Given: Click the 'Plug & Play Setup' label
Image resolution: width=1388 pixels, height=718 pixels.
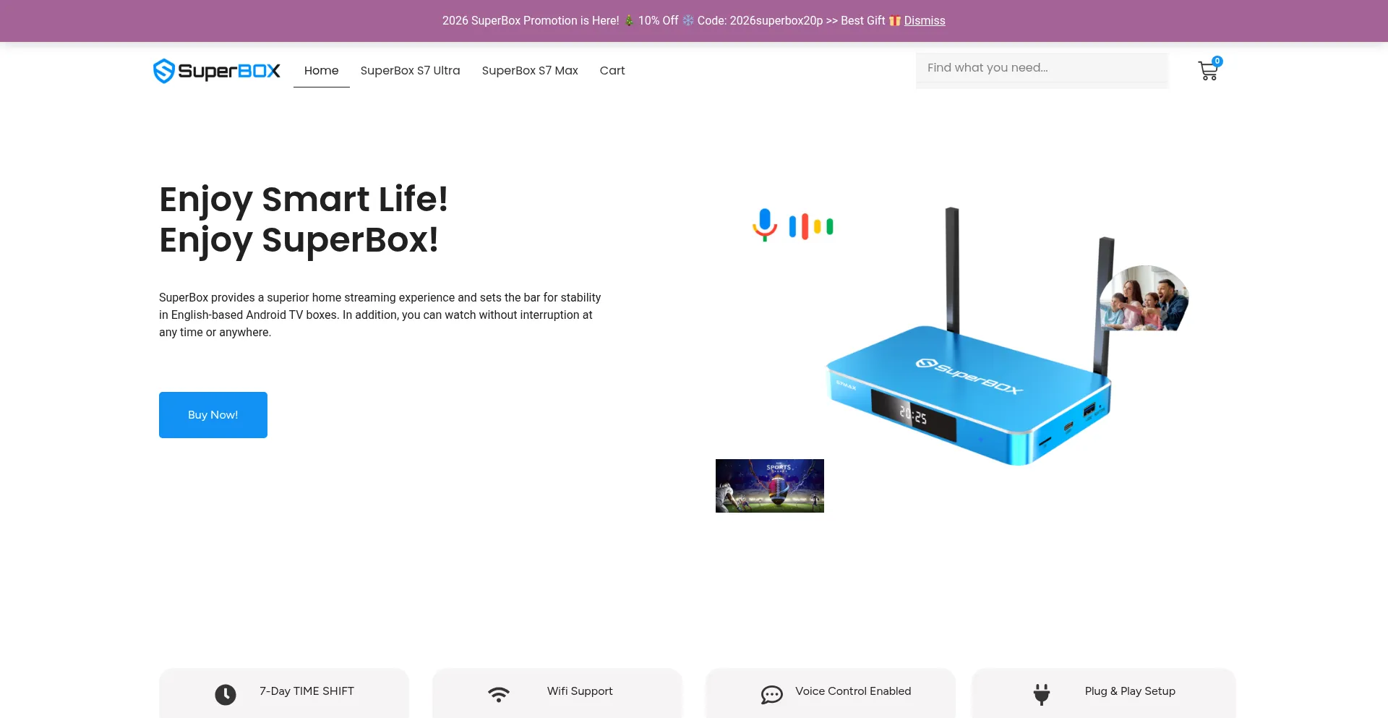Looking at the screenshot, I should tap(1130, 691).
